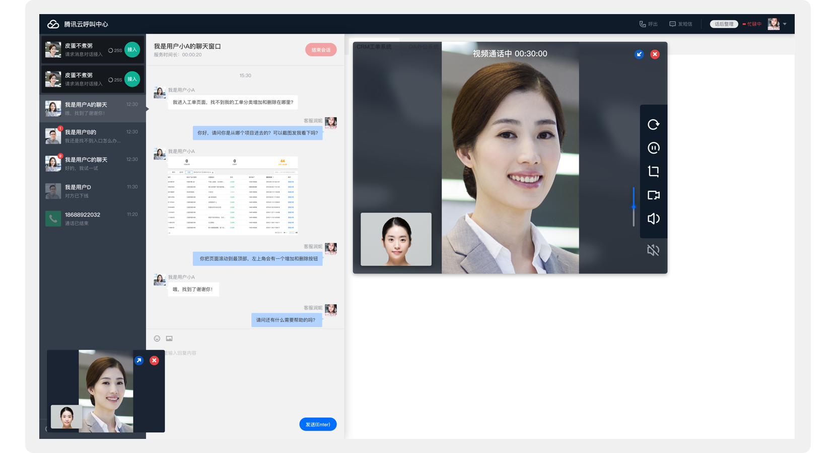Click the Tencent Cloud logo icon
The image size is (836, 453).
[53, 24]
